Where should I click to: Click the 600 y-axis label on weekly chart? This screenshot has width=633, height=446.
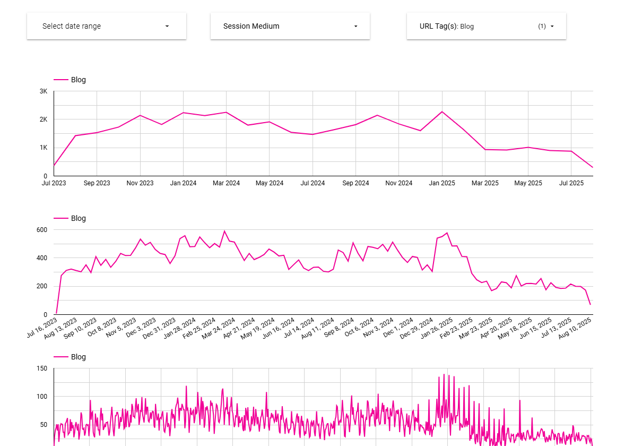click(x=42, y=230)
